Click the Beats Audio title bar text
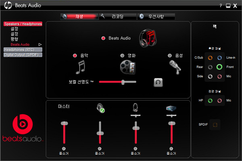Screen dimensions: 242x161 pos(28,5)
